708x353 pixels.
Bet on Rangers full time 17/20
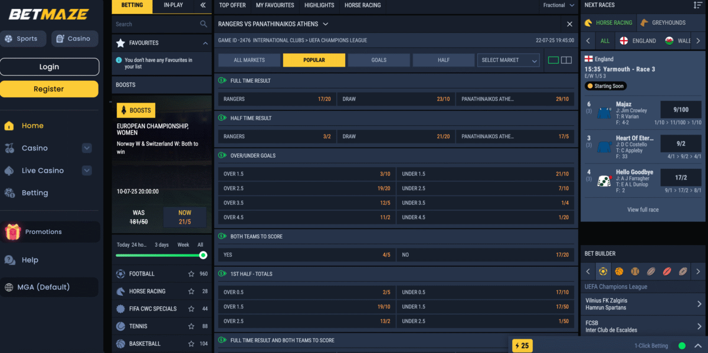pyautogui.click(x=277, y=99)
